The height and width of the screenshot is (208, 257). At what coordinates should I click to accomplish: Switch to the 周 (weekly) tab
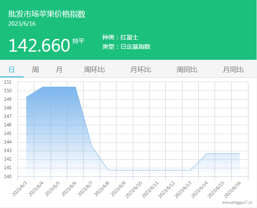point(36,70)
